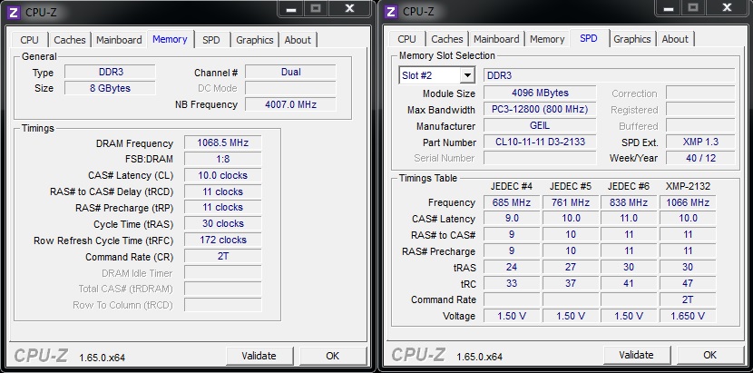Click the DRAM Frequency 1068.5 MHz value
The image size is (753, 373).
pyautogui.click(x=223, y=142)
